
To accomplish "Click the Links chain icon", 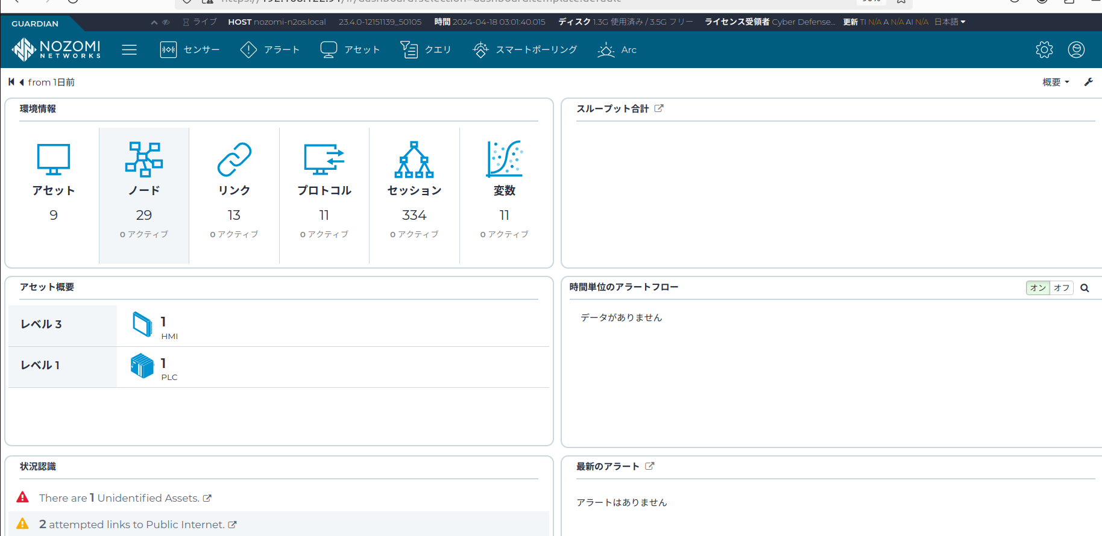I will [x=234, y=160].
